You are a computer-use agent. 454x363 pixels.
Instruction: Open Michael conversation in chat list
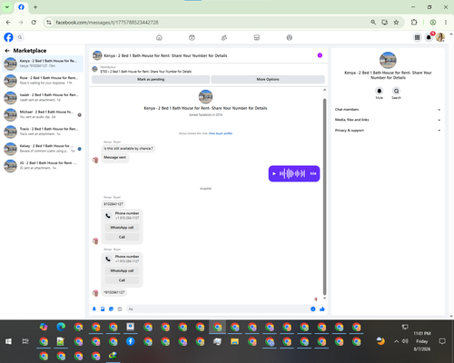43,114
